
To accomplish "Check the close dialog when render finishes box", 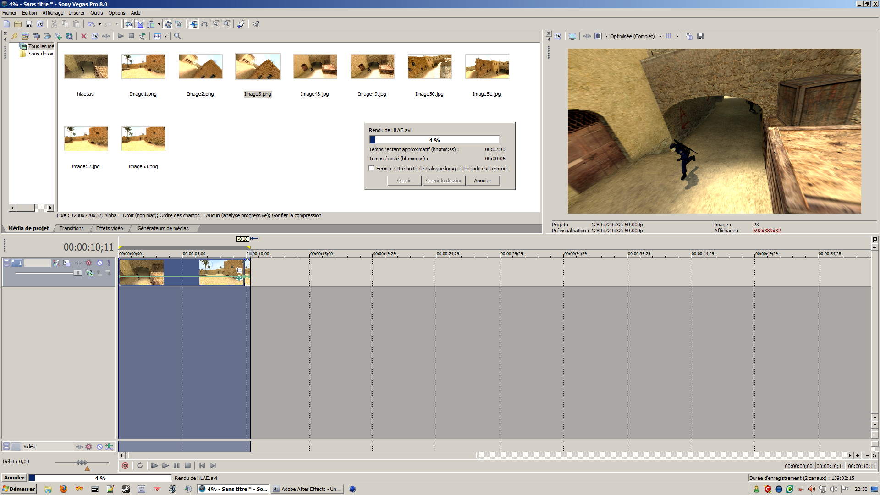I will 372,169.
